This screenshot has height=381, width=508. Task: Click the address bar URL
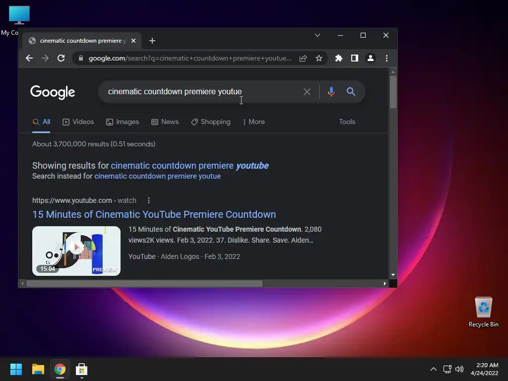(x=190, y=59)
